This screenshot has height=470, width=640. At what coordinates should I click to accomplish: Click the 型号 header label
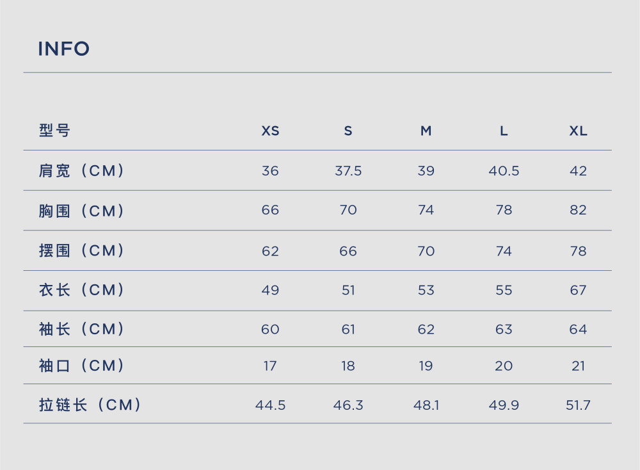click(54, 131)
